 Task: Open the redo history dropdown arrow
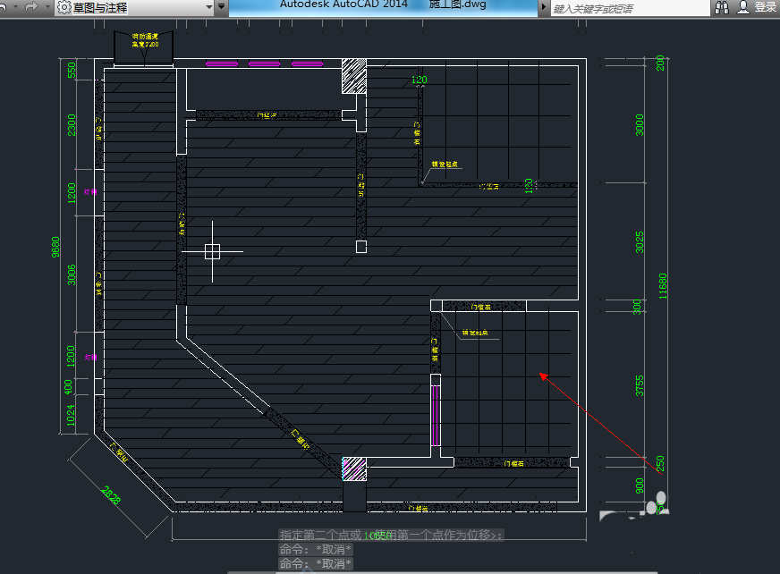coord(46,7)
